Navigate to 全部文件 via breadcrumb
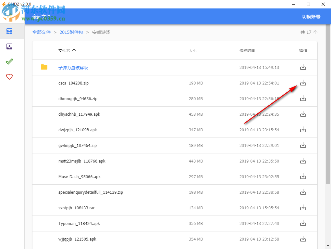 (x=42, y=32)
